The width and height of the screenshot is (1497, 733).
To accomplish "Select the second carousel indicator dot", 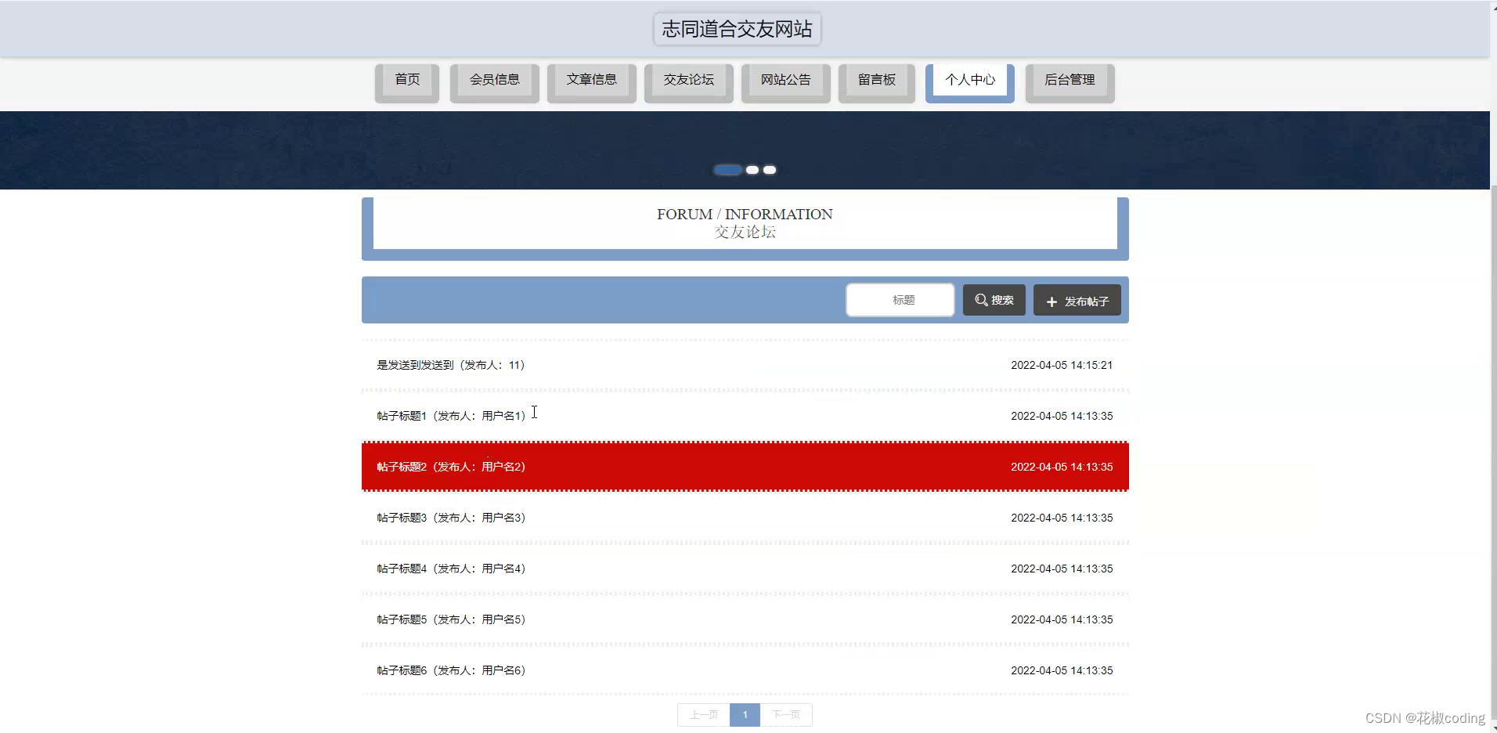I will (x=752, y=170).
